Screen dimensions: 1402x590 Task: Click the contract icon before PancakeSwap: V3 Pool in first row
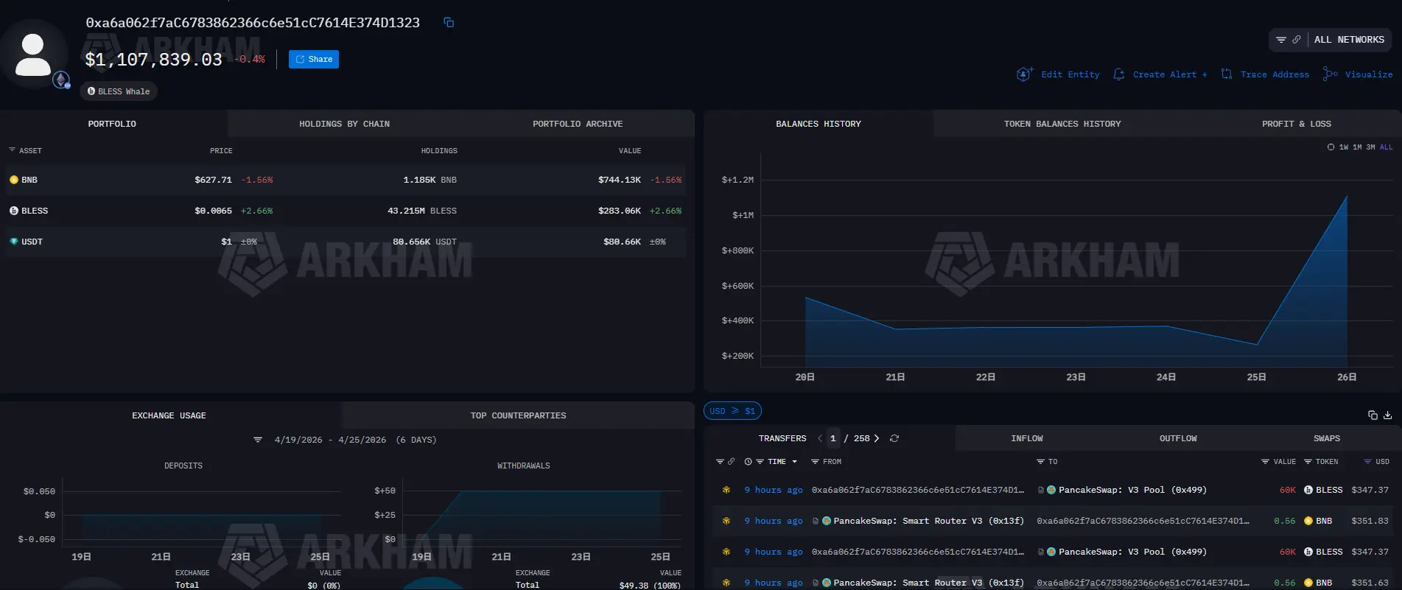click(1041, 490)
